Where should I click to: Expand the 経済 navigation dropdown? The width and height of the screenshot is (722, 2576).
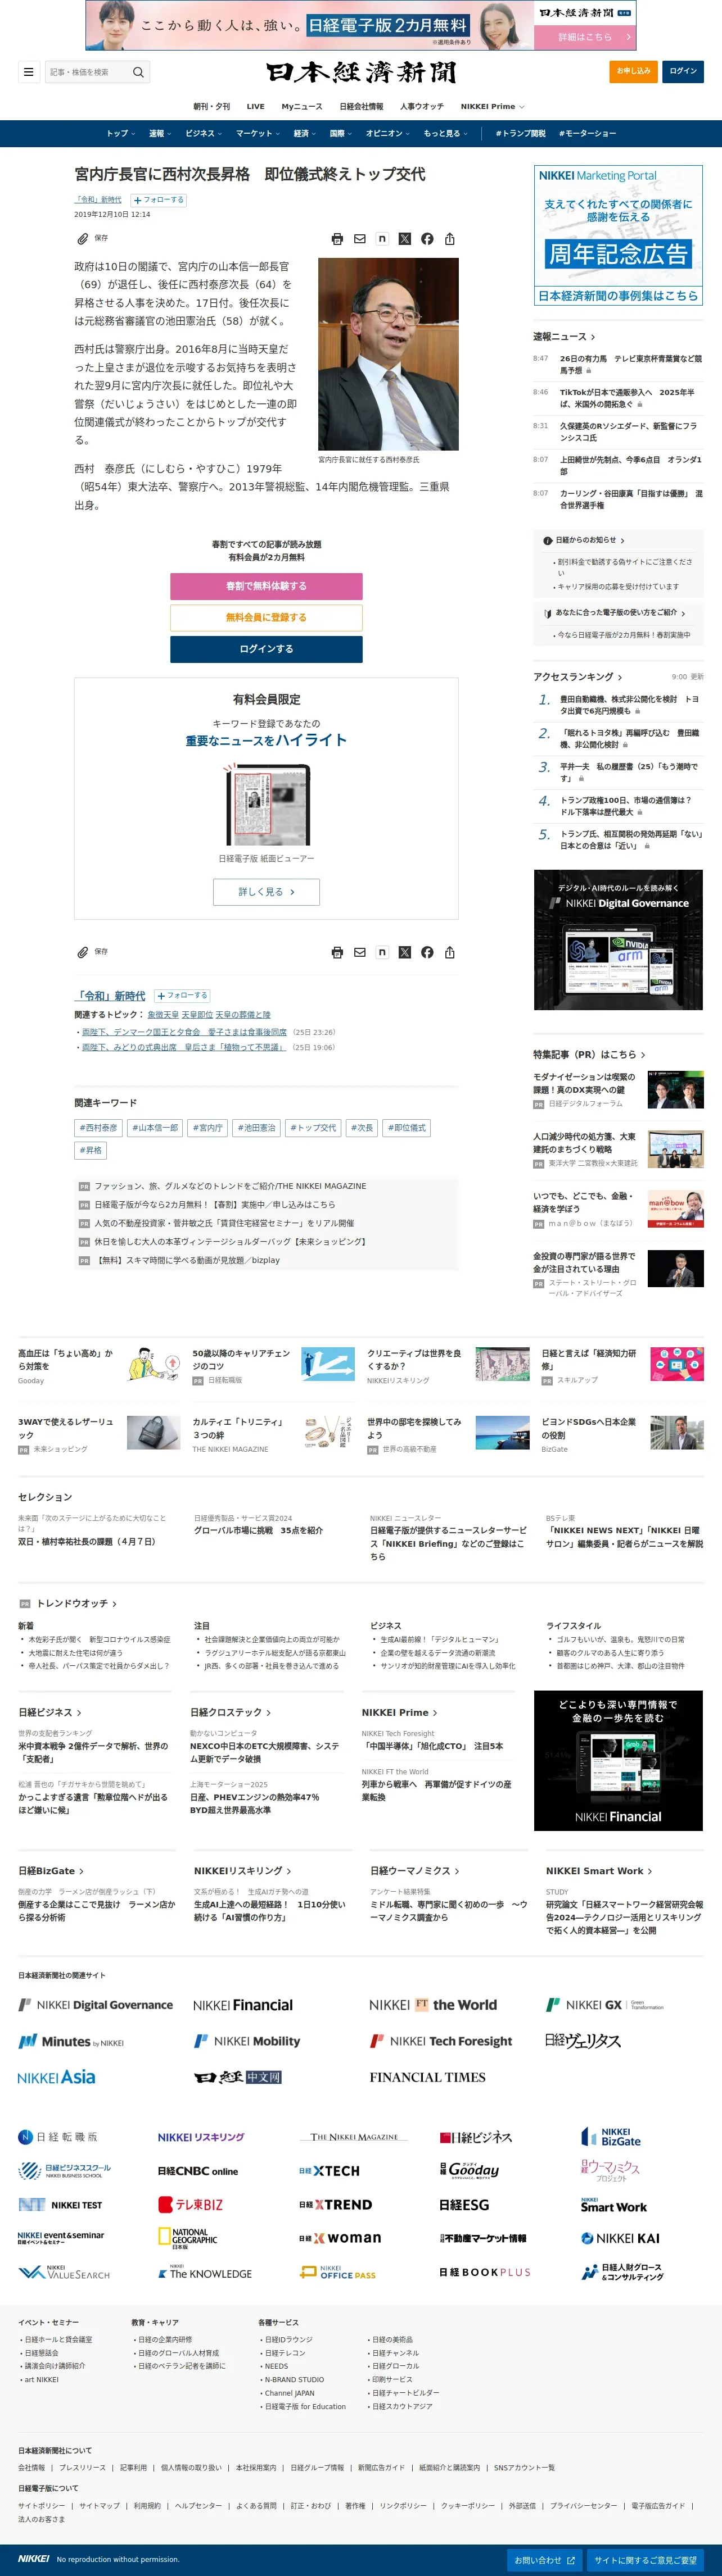pos(304,133)
